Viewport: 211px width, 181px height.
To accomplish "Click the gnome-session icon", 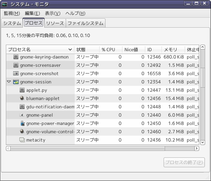I will (16, 82).
